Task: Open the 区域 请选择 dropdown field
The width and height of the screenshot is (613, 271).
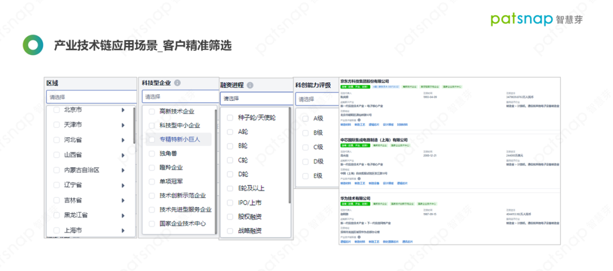Action: (x=91, y=97)
